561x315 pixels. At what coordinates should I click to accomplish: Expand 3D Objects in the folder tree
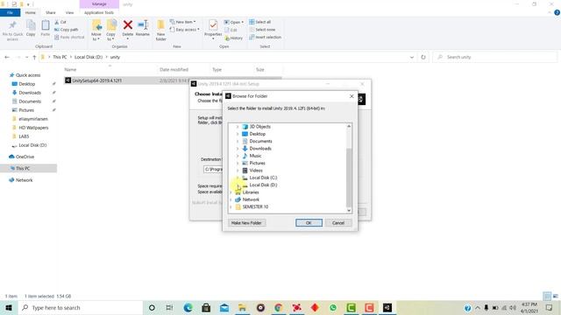click(238, 127)
